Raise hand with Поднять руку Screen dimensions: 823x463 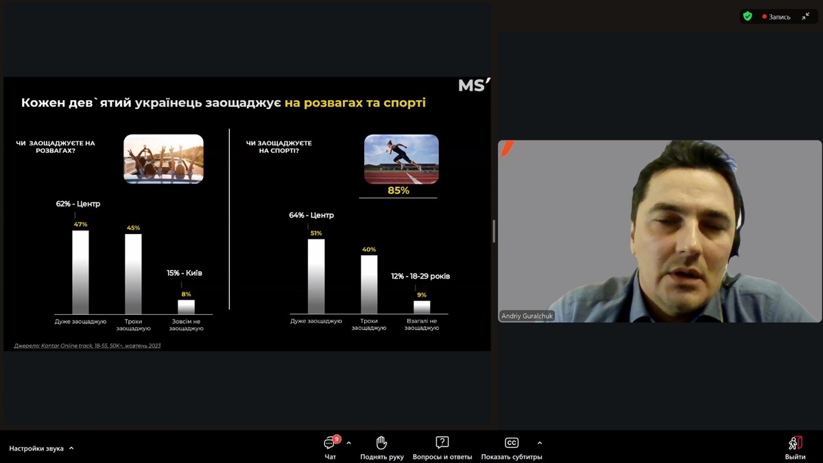tap(382, 448)
